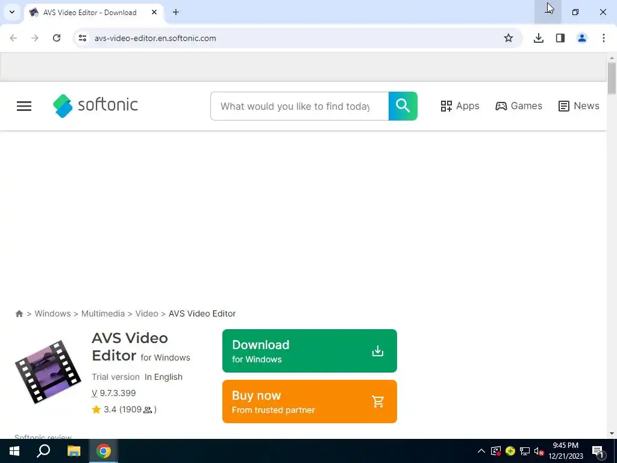
Task: Click the 3.4 star rating
Action: coord(104,409)
